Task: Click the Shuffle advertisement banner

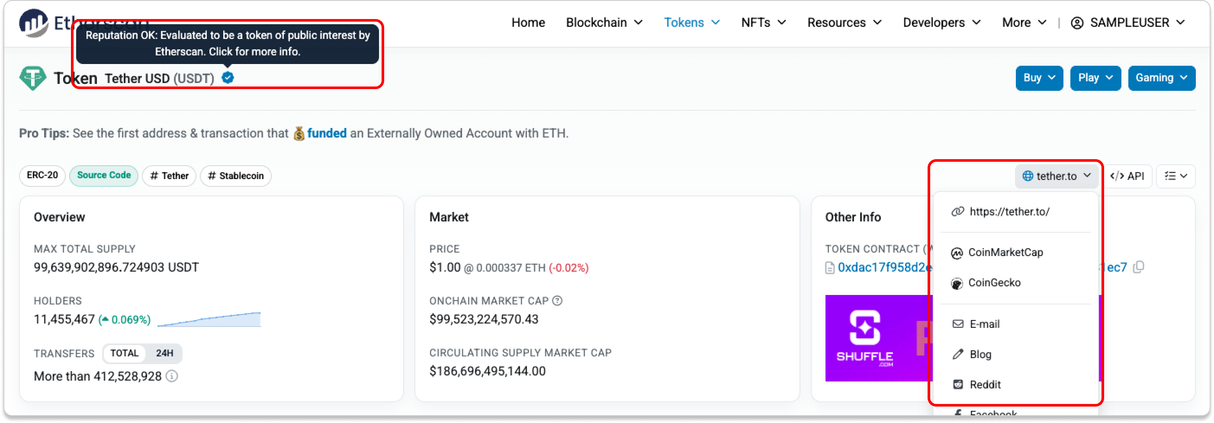Action: tap(877, 338)
